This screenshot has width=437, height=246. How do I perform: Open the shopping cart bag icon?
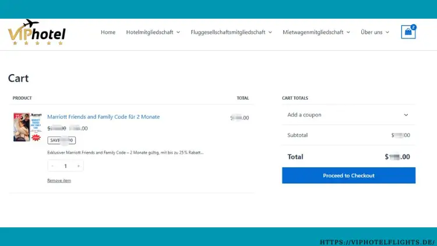pos(408,32)
